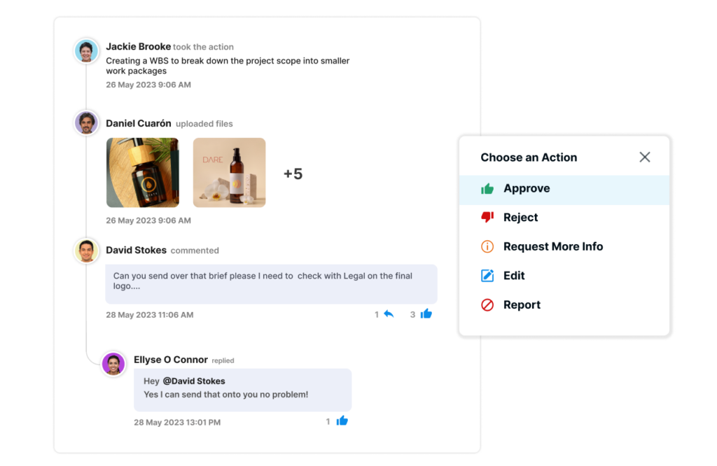Click the blue Edit pencil icon
The width and height of the screenshot is (717, 466).
pyautogui.click(x=487, y=276)
